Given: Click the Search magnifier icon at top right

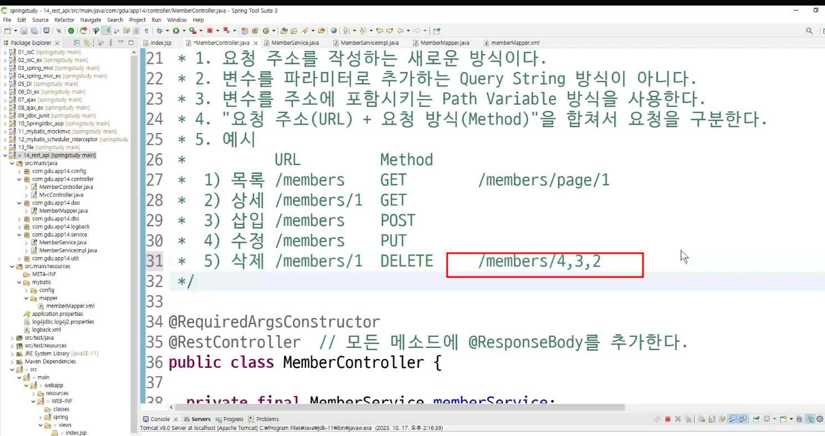Looking at the screenshot, I should (809, 30).
